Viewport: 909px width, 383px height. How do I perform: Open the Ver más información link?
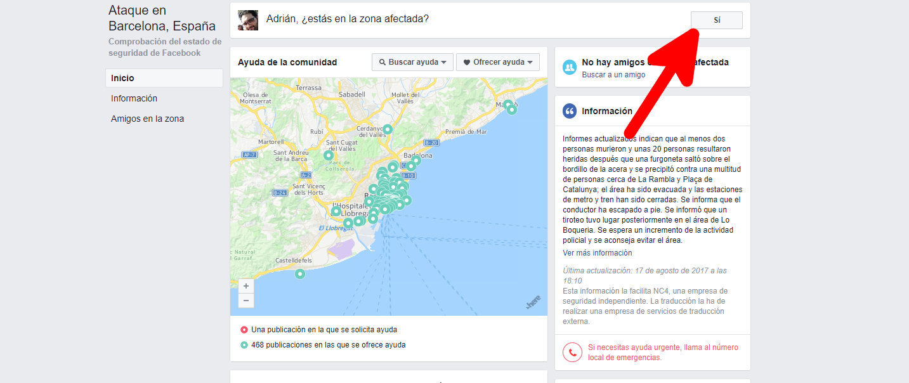(597, 252)
